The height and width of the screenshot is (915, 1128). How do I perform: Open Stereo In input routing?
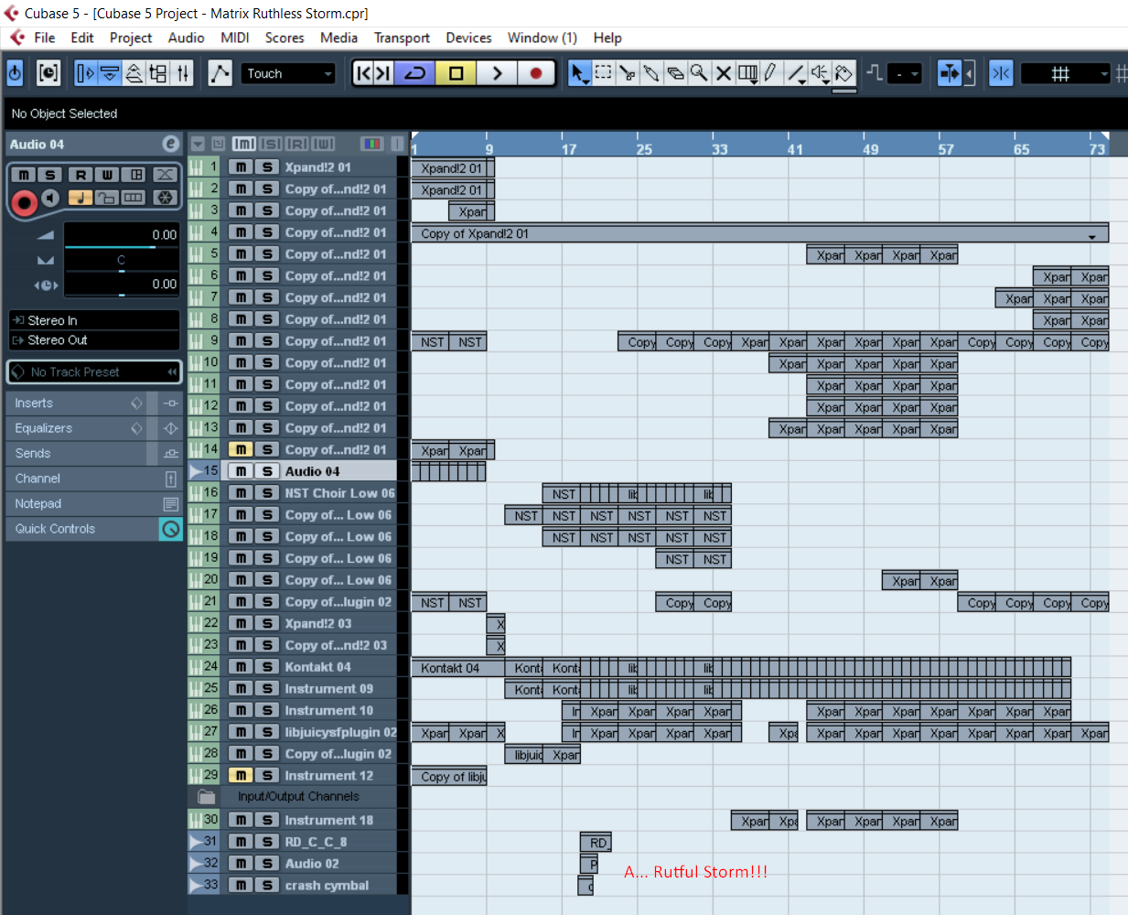(94, 320)
